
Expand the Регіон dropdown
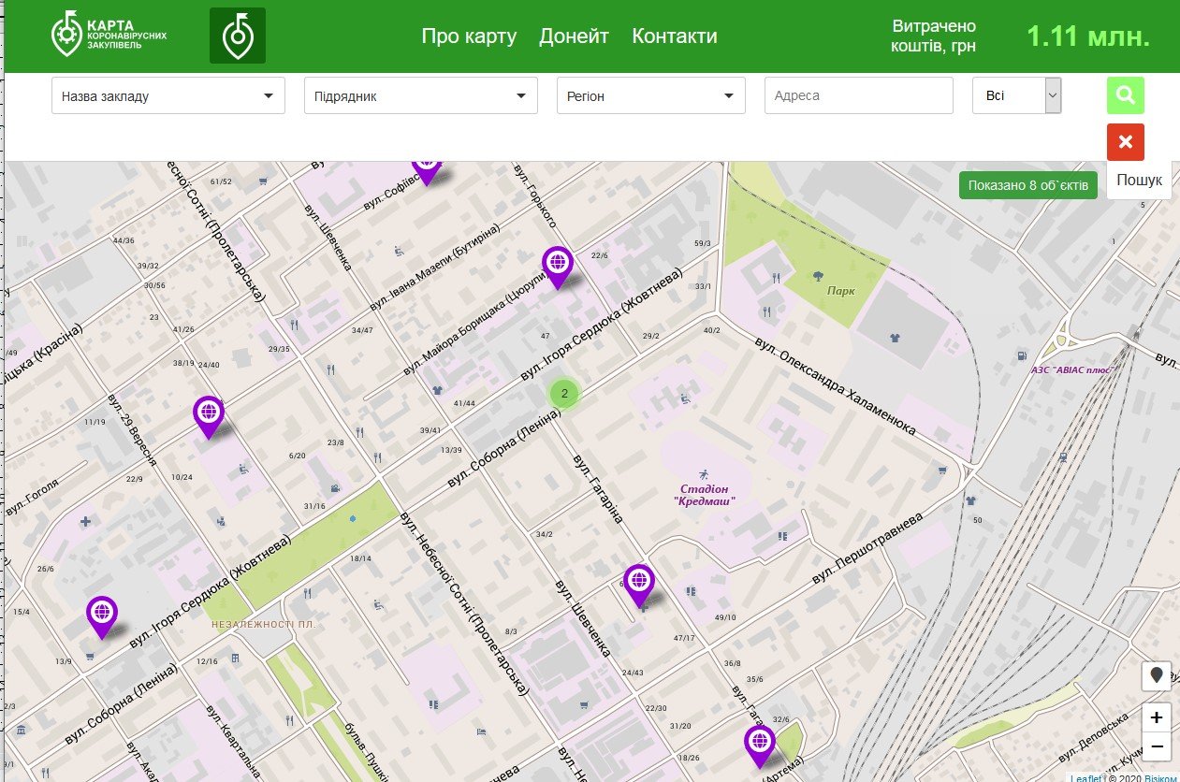(651, 95)
